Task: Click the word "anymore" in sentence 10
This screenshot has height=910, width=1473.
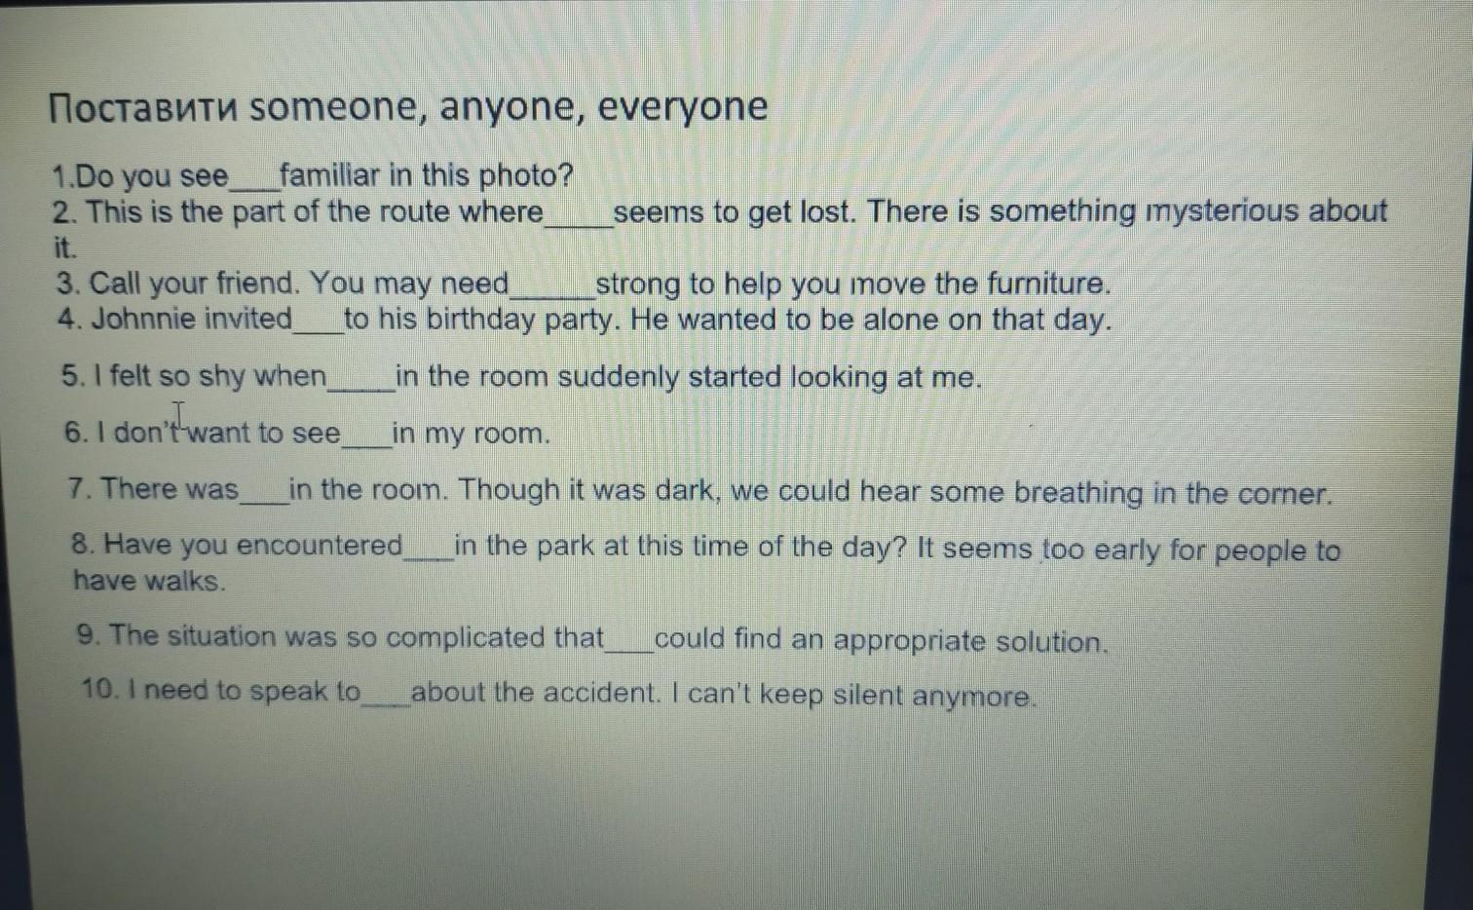Action: [973, 697]
